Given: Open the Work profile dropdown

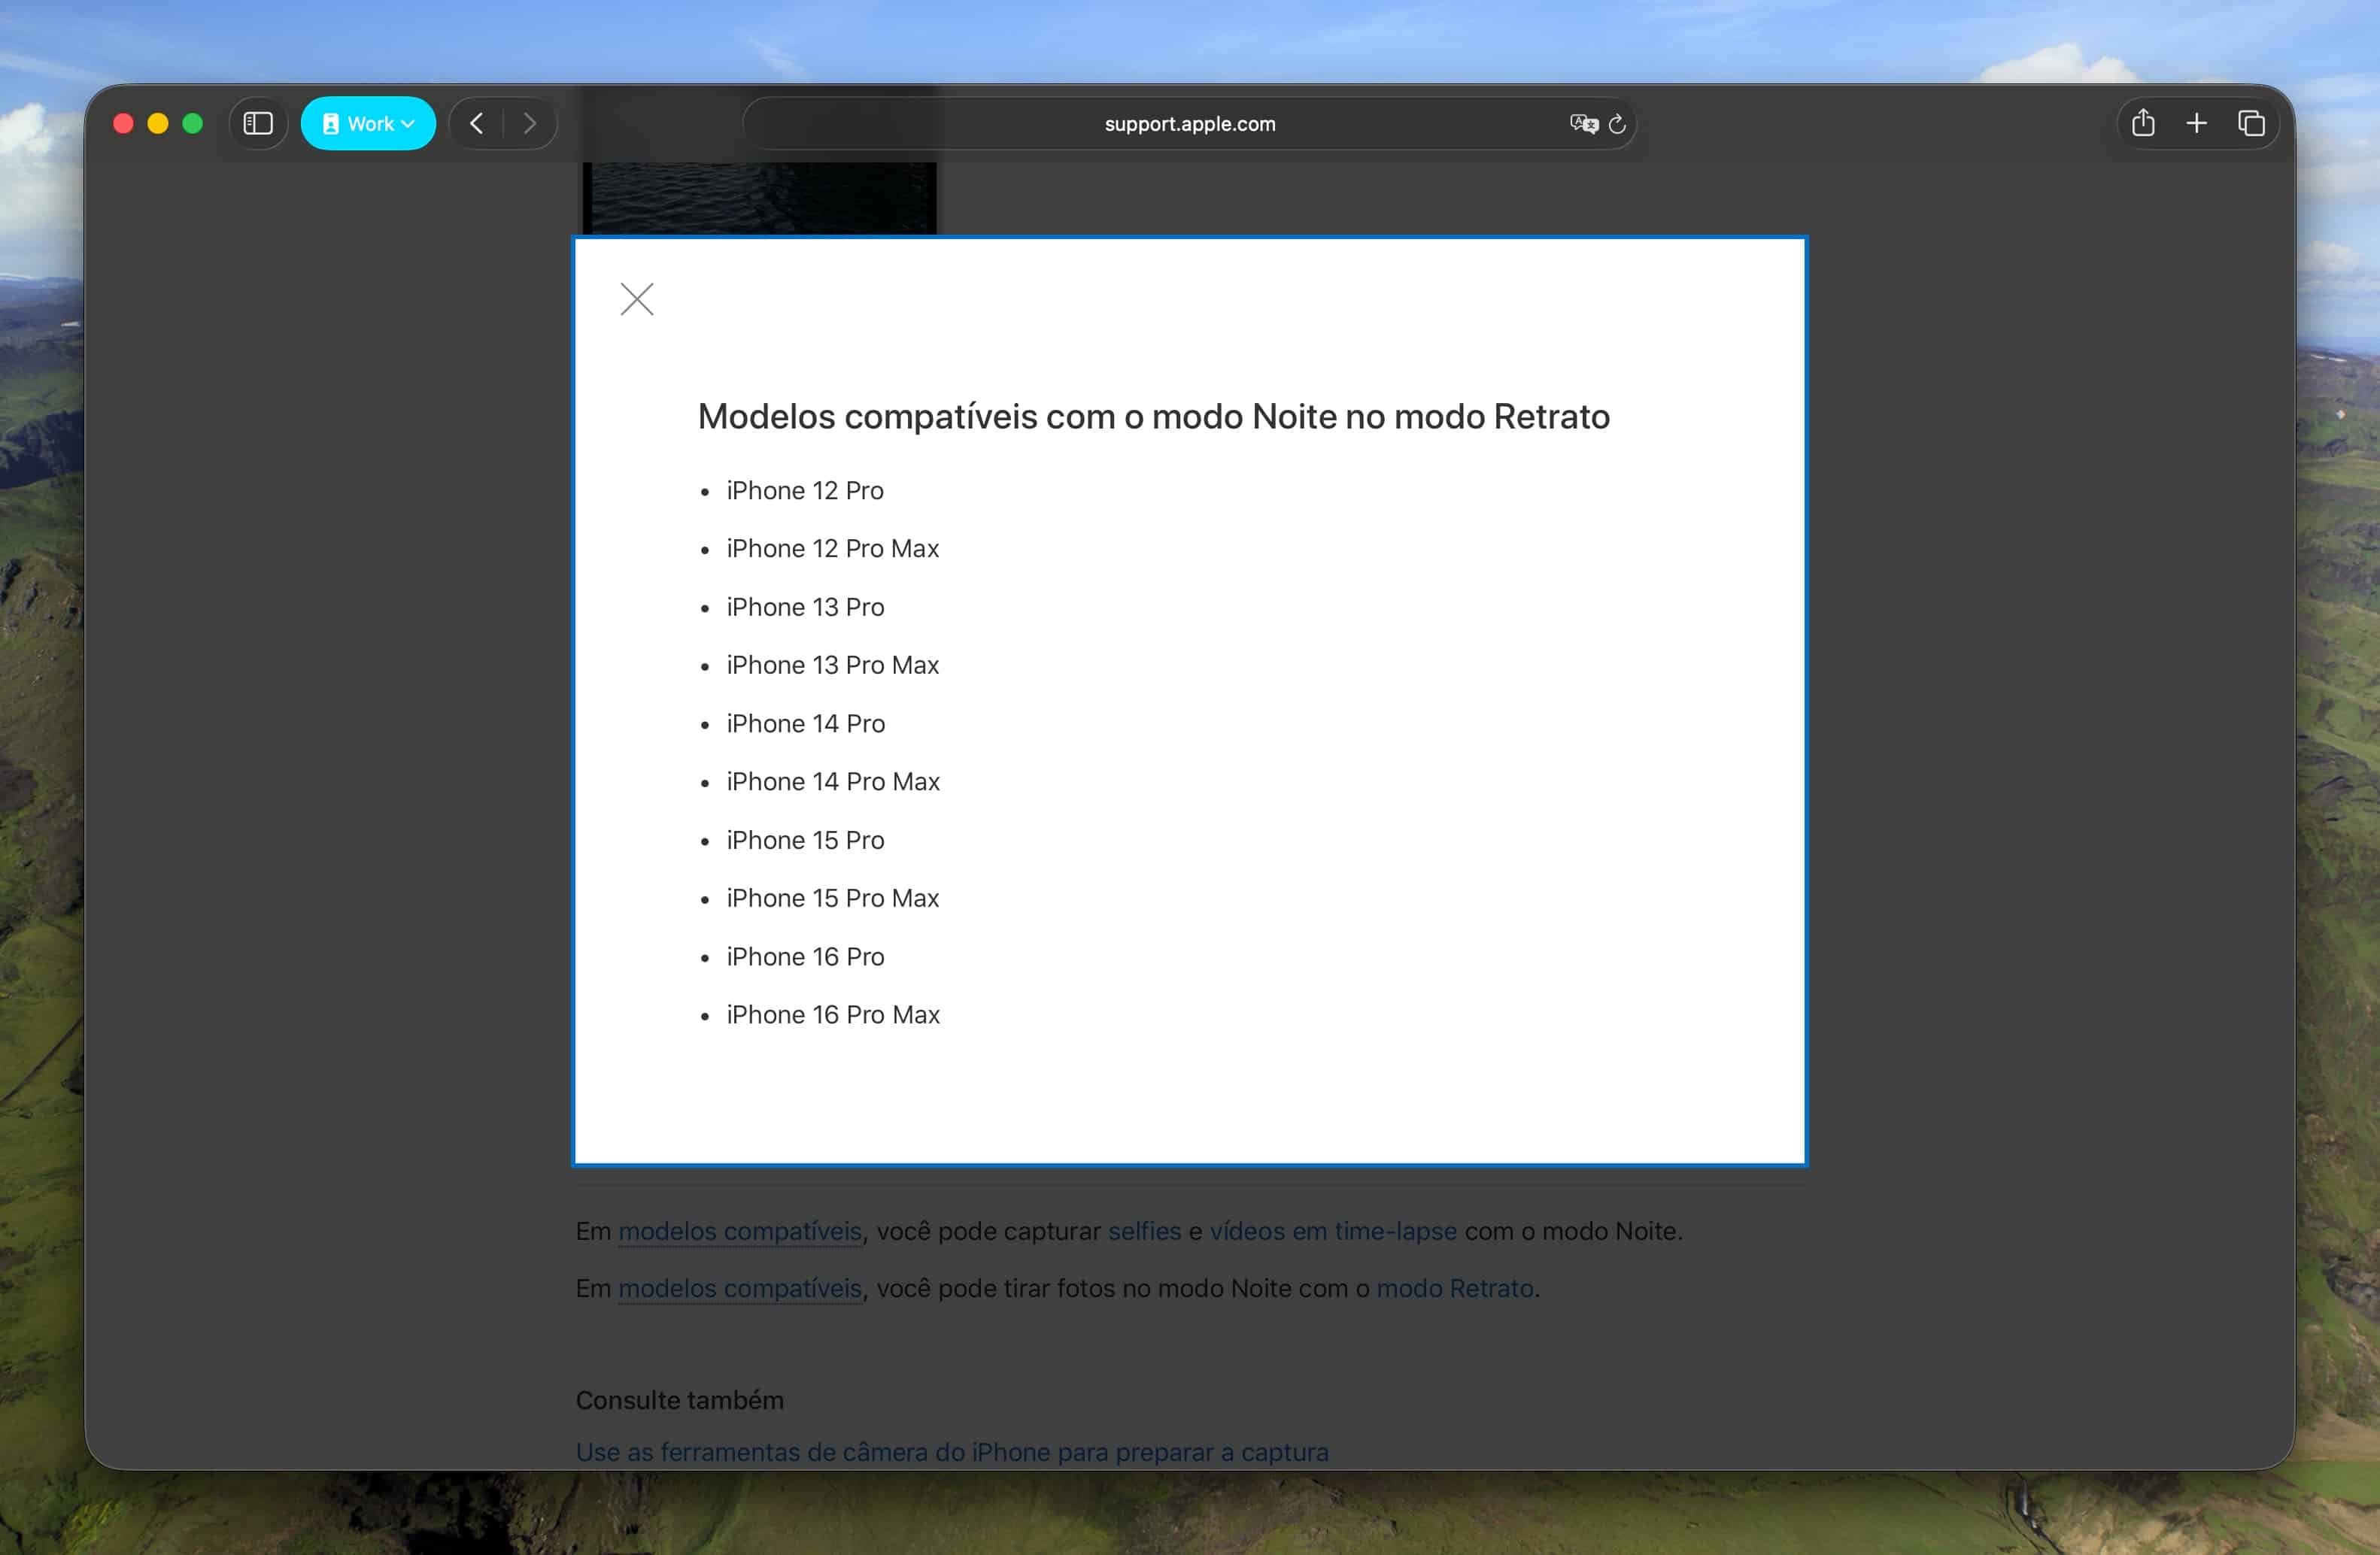Looking at the screenshot, I should 368,123.
